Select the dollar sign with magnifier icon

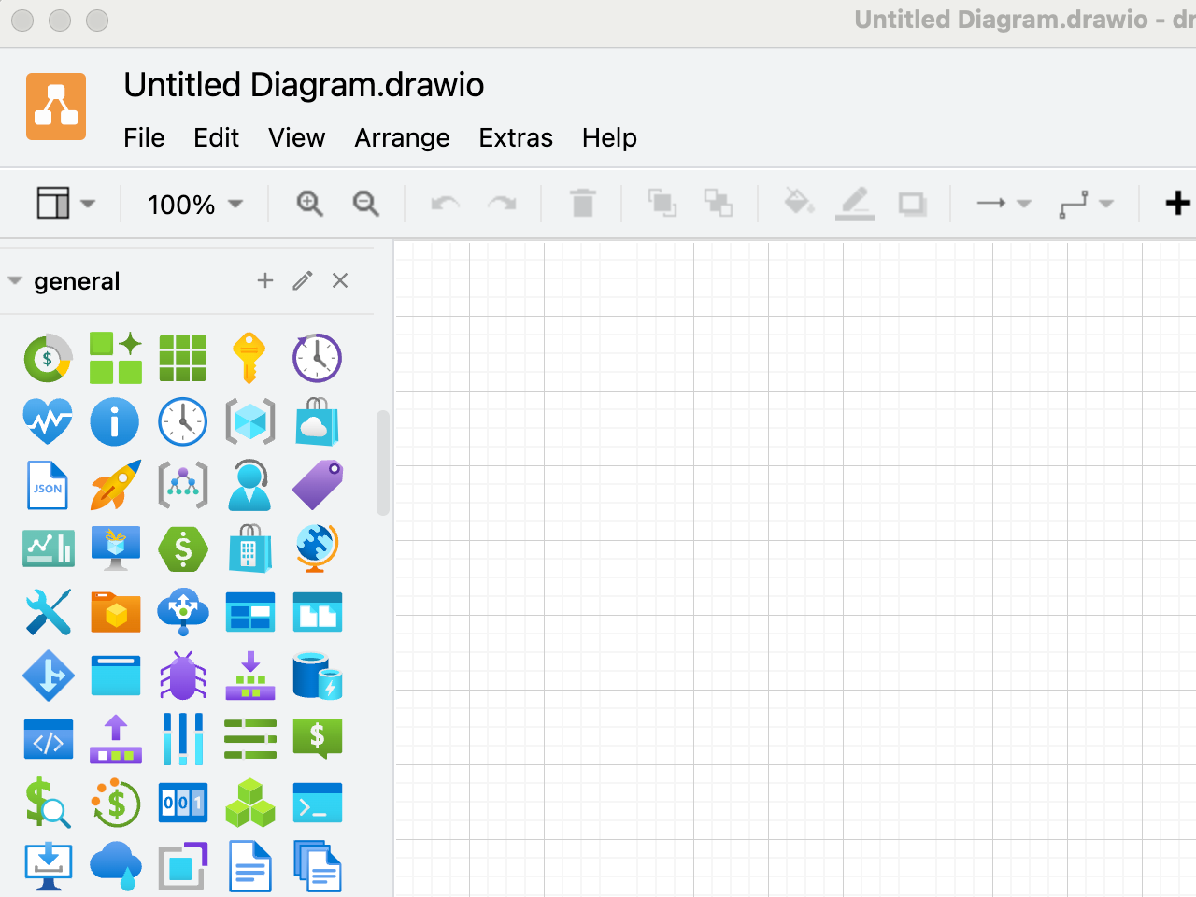[48, 803]
